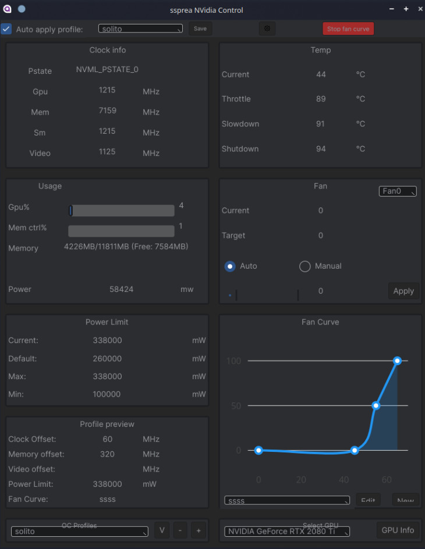Close the window with the X icon
The width and height of the screenshot is (425, 549).
click(420, 9)
